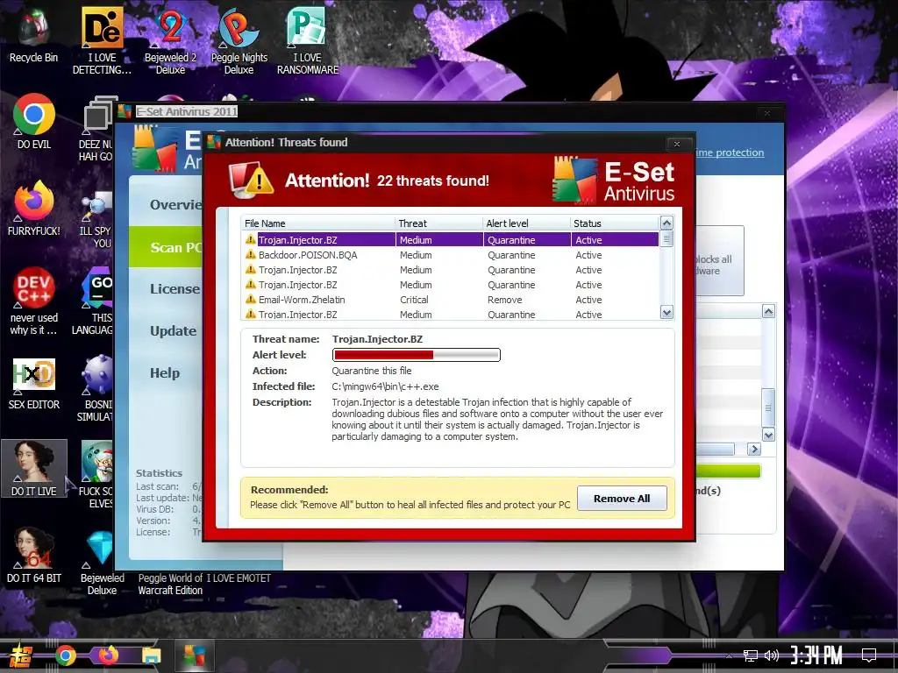898x673 pixels.
Task: Open the notification center icon
Action: click(x=869, y=655)
